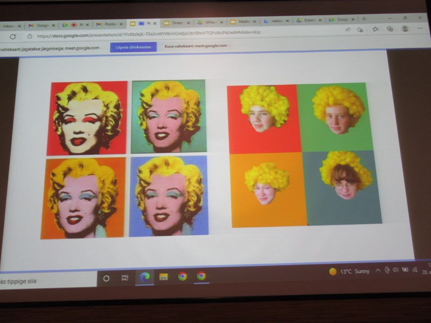Open File Explorer from the taskbar

(164, 277)
